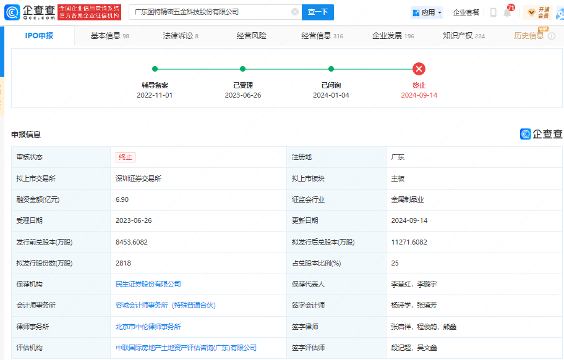This screenshot has height=360, width=564.
Task: Click the 11271.6082 share capital value
Action: pos(409,242)
